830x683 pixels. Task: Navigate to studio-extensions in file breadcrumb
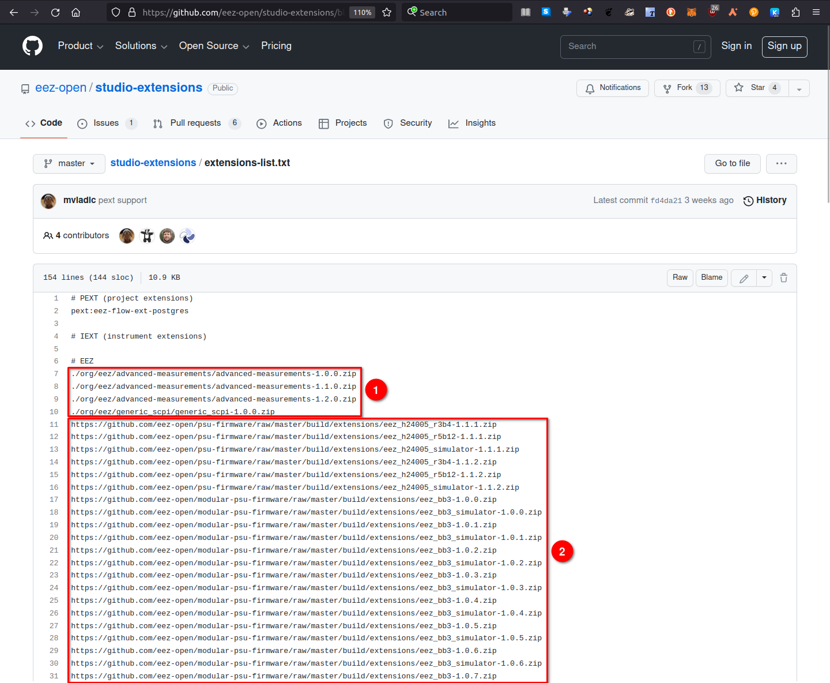pos(153,163)
